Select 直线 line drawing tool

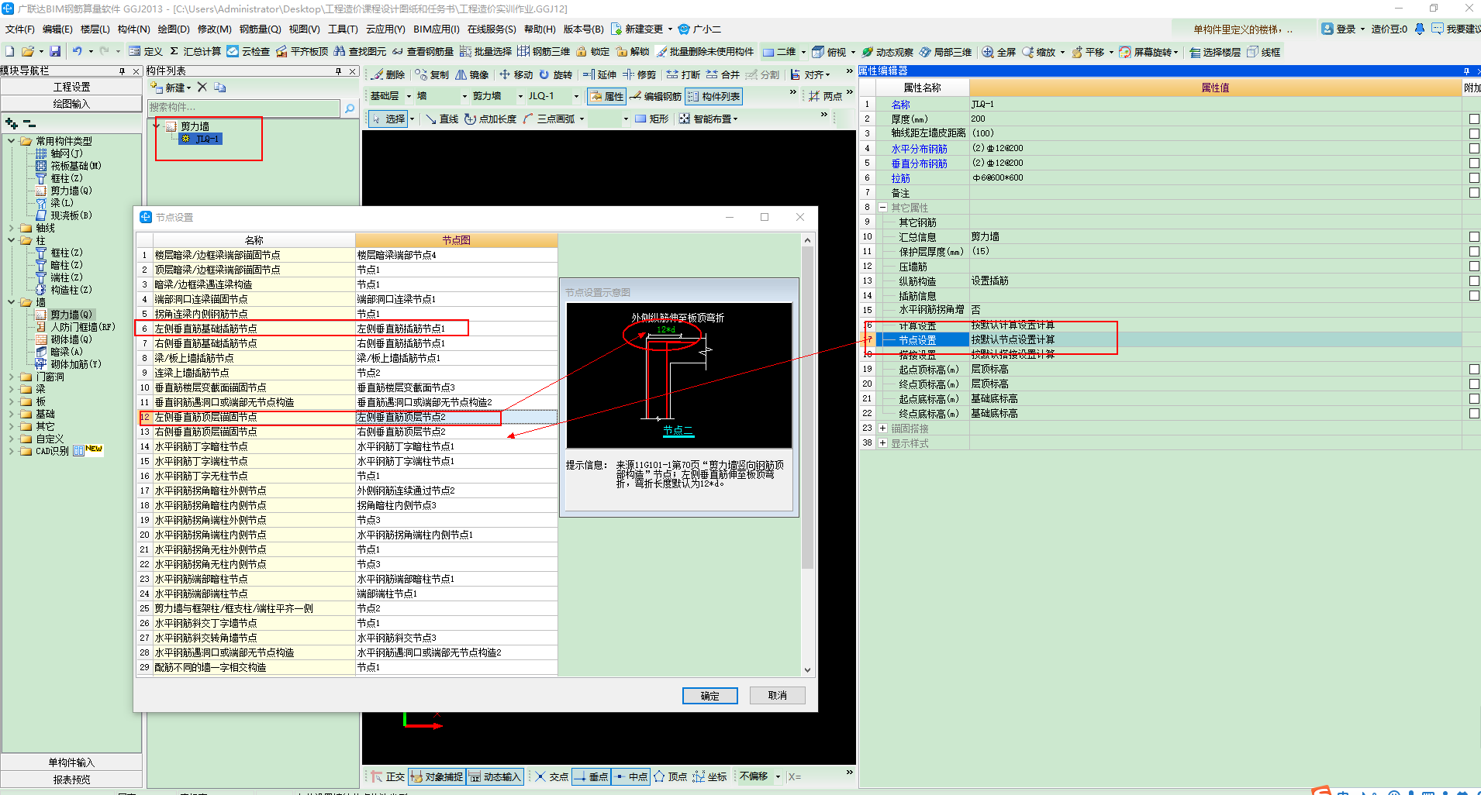(441, 119)
